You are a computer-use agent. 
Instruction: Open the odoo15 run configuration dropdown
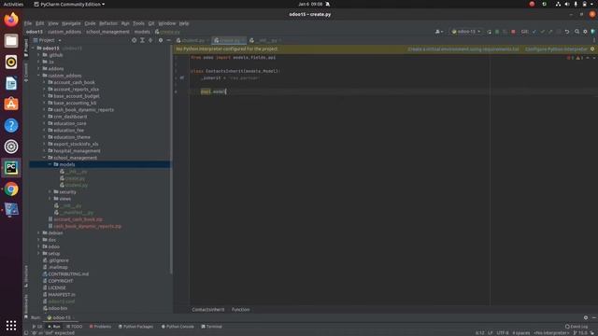tap(466, 32)
